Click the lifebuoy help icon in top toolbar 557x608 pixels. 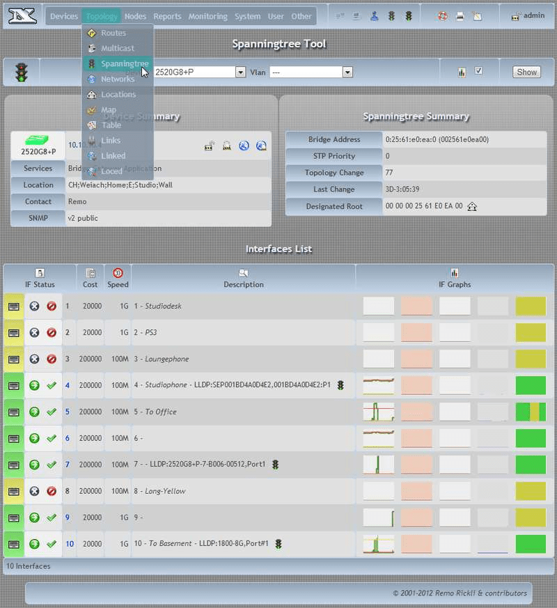[x=443, y=16]
